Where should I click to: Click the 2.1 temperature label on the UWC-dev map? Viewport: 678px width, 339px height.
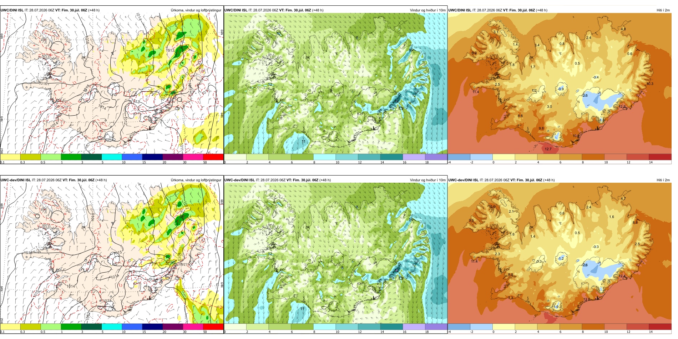point(511,212)
